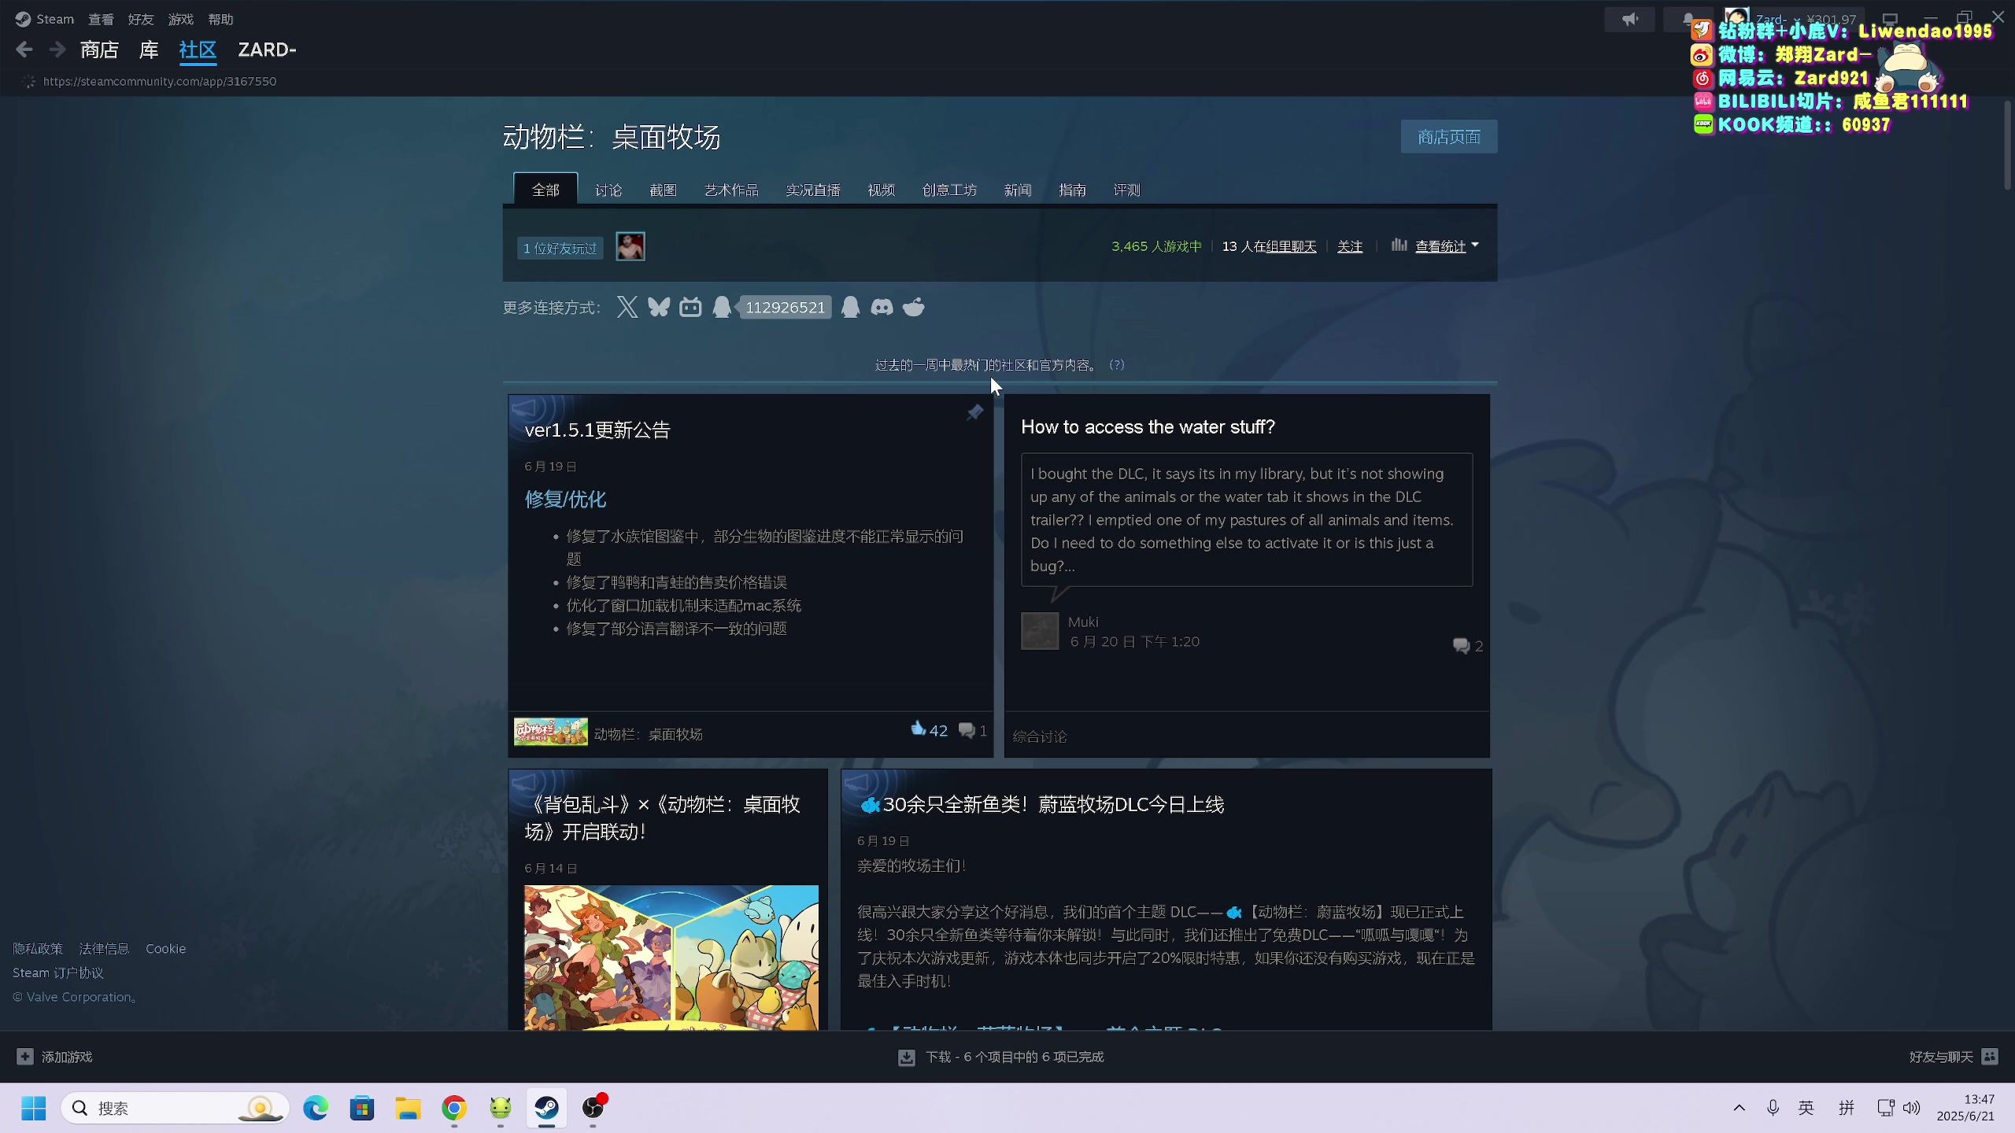Switch to the 指南 tab

click(x=1072, y=190)
